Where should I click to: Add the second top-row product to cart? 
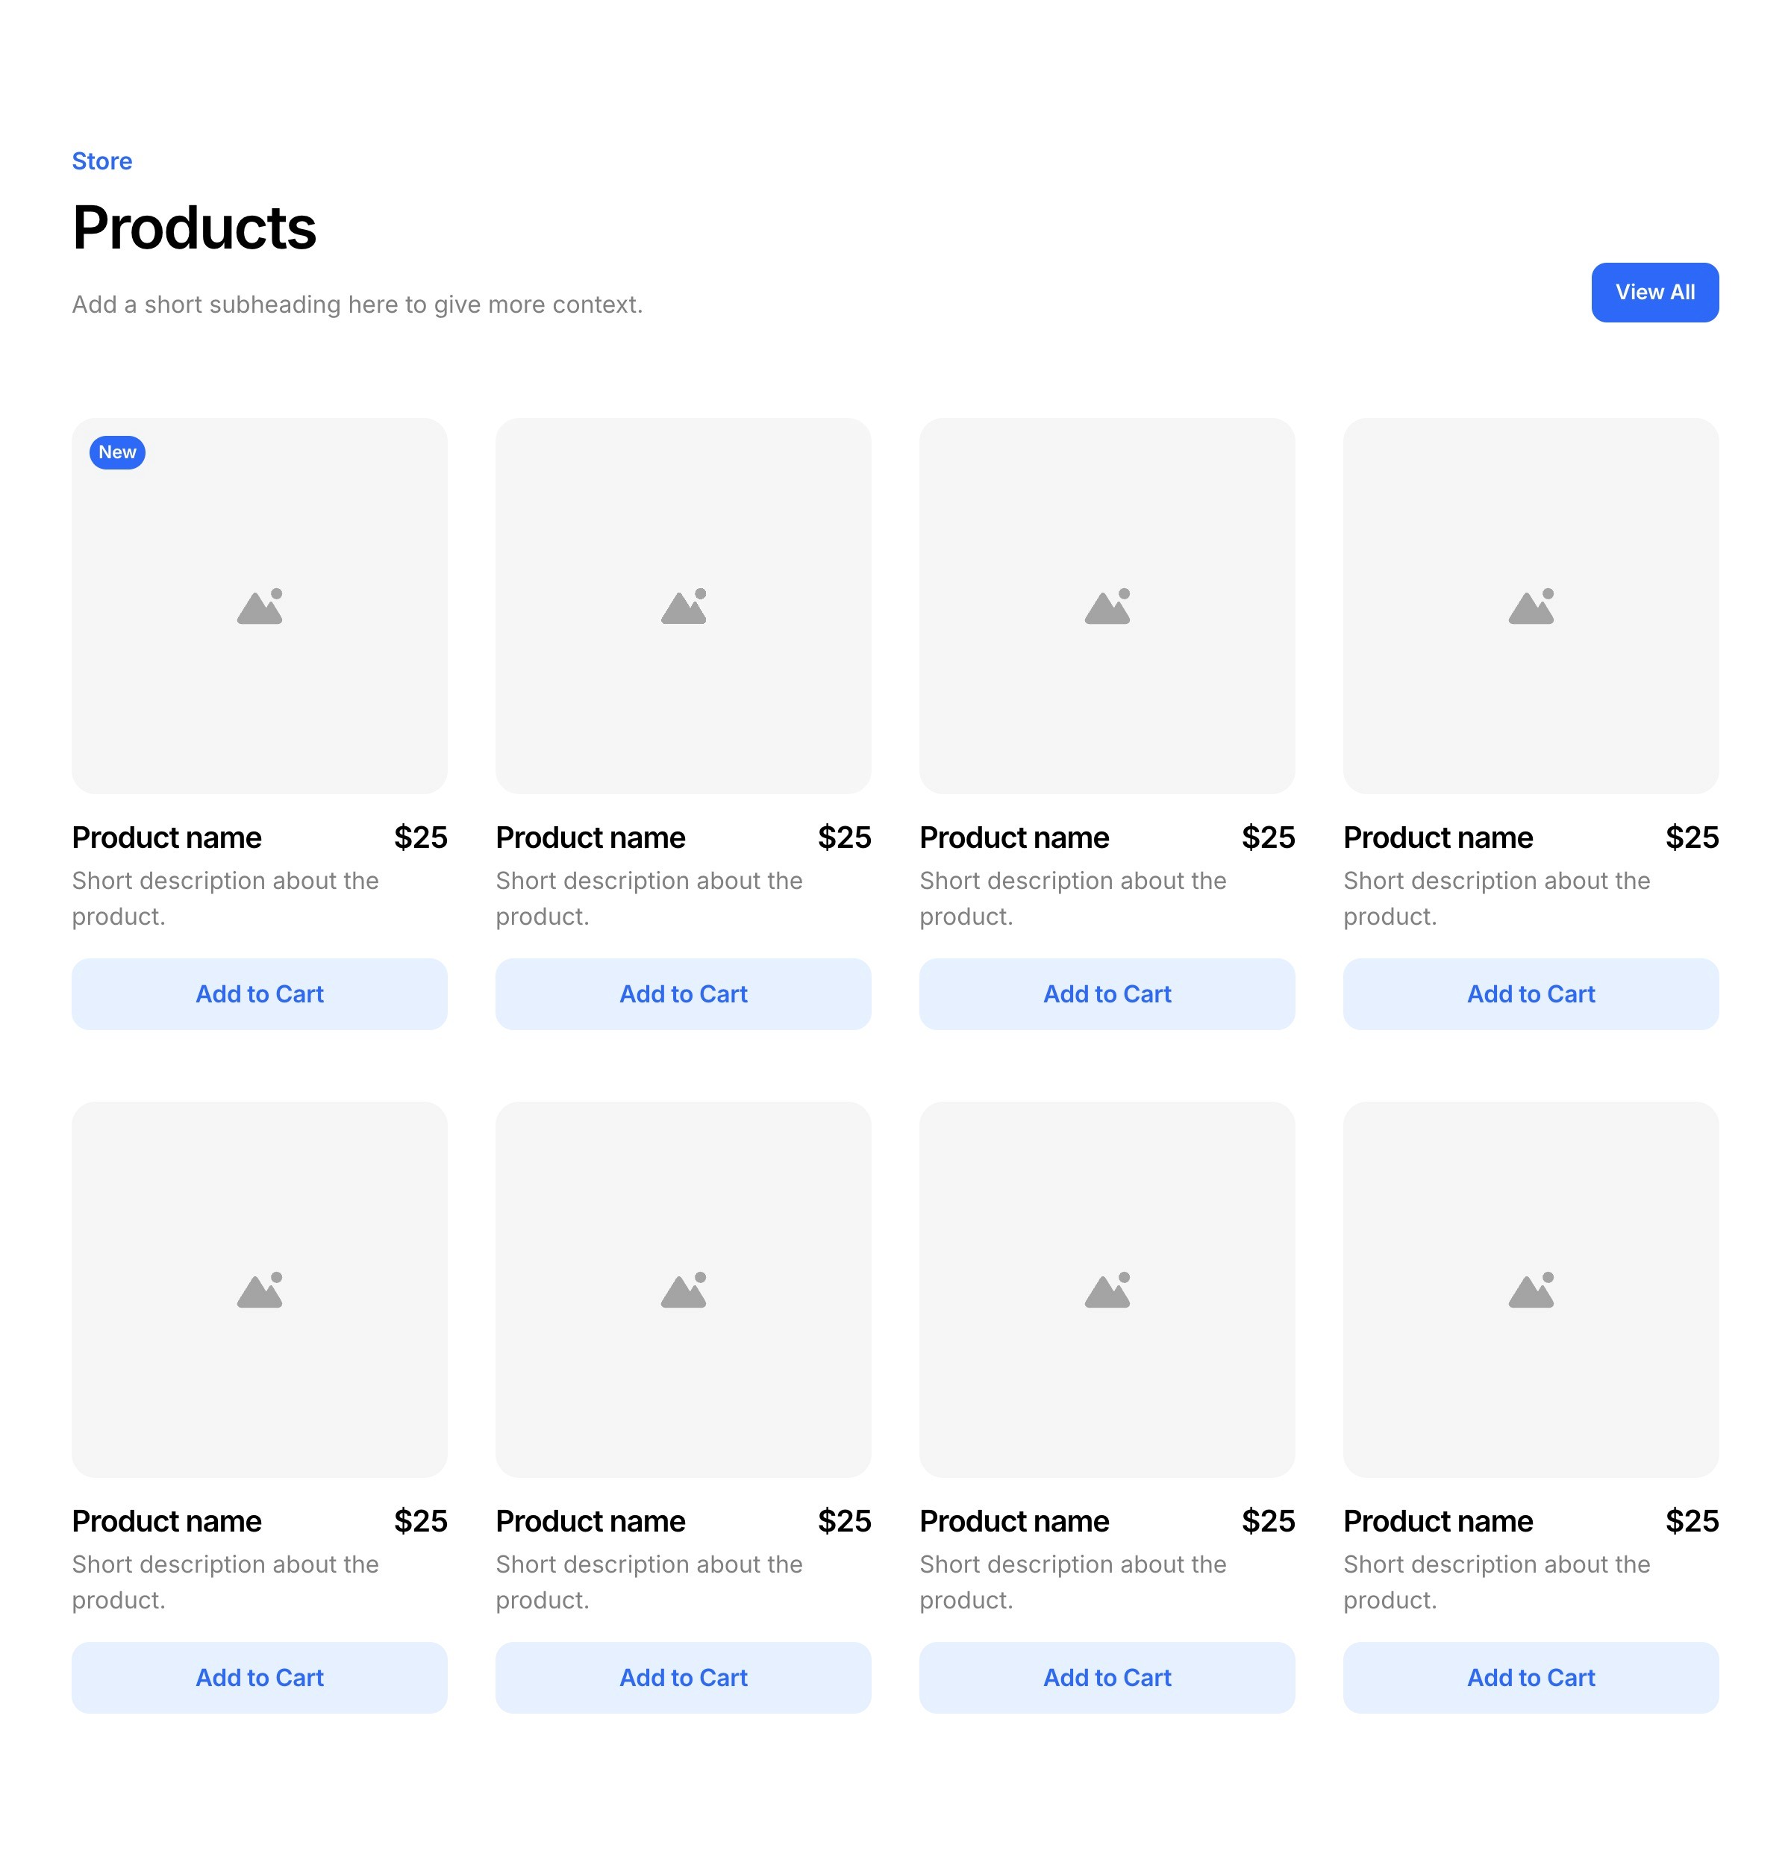coord(683,994)
